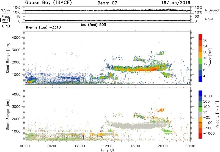Click the 'Freq. [MHz]' axis label
Screen dimensions: 220x152
(x=5, y=18)
